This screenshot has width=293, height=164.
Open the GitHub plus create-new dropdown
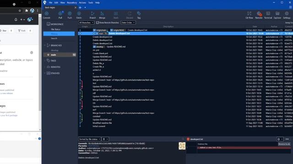(22, 20)
